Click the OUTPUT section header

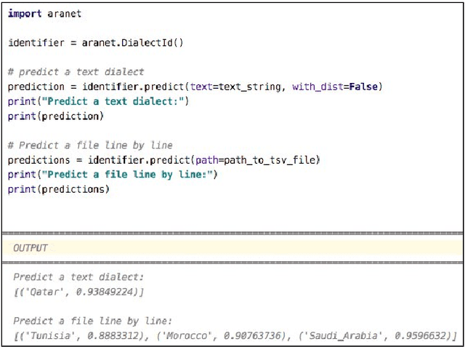[30, 248]
